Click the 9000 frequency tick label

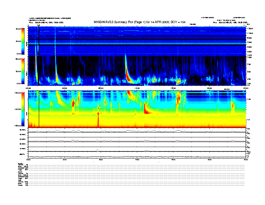[250, 38]
